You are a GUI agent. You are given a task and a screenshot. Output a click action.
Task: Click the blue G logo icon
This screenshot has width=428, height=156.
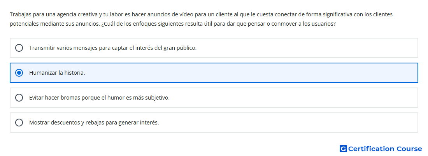(x=343, y=149)
